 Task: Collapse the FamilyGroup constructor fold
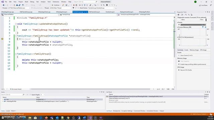pos(16,36)
